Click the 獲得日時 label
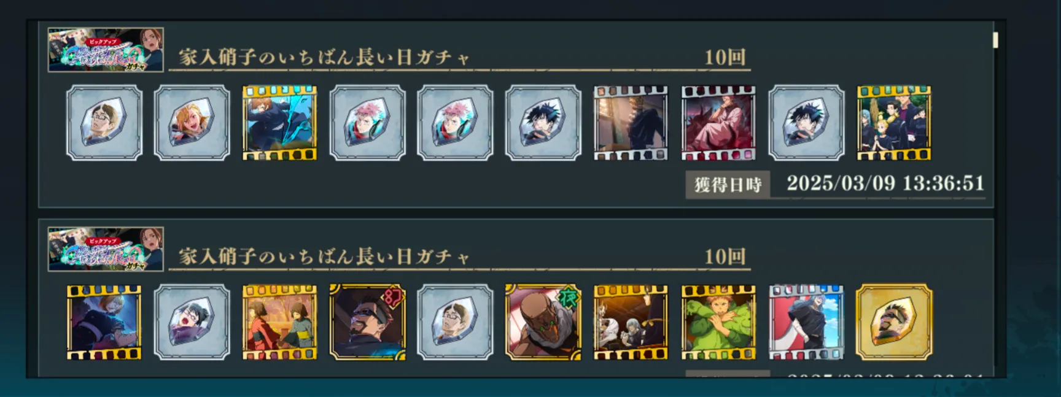 pyautogui.click(x=728, y=184)
